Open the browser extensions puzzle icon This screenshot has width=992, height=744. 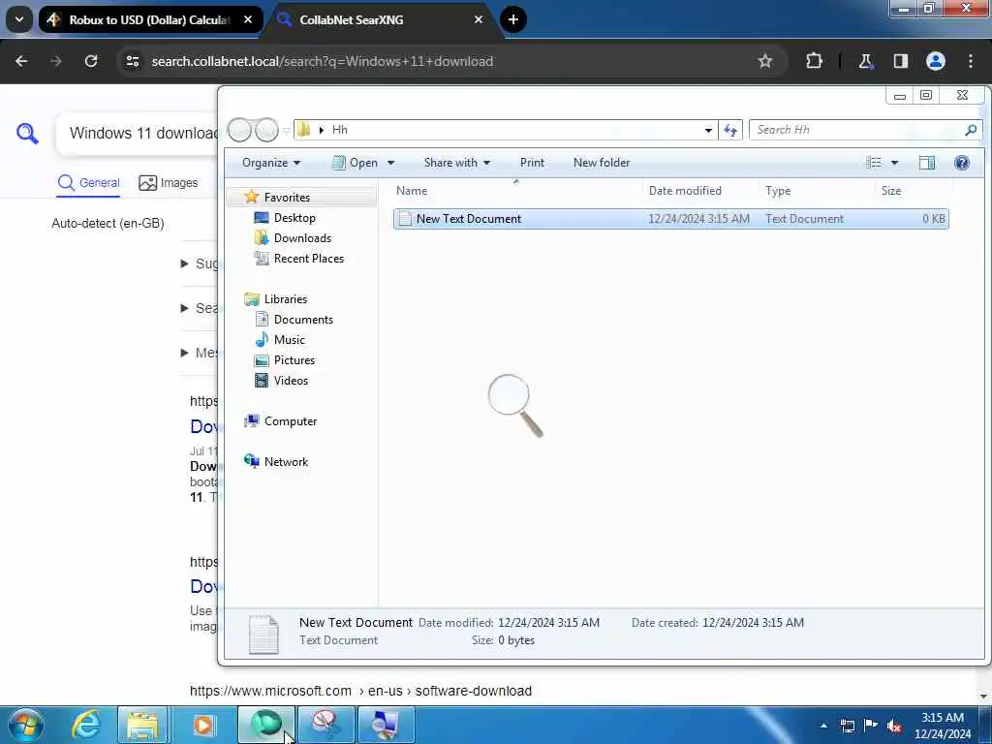814,61
